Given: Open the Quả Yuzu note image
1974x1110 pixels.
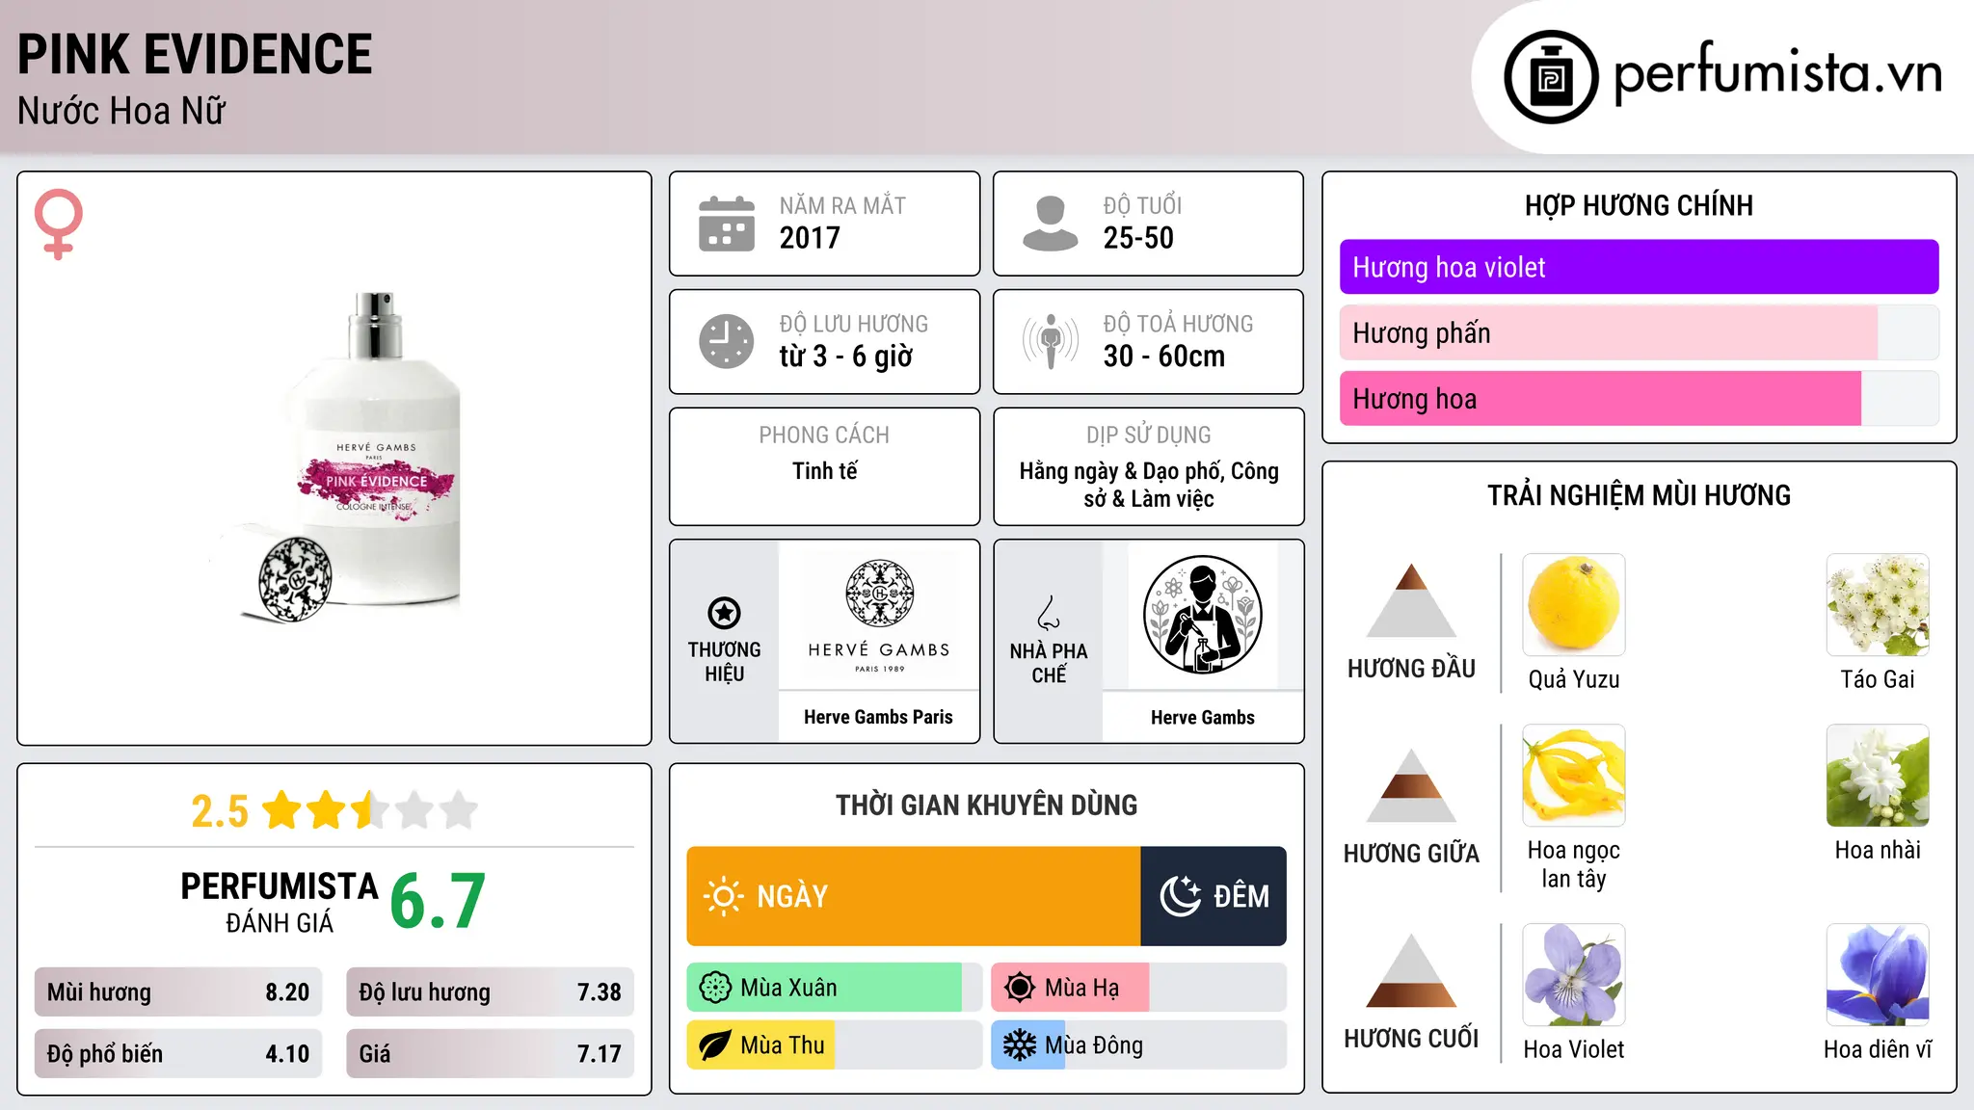Looking at the screenshot, I should tap(1574, 605).
